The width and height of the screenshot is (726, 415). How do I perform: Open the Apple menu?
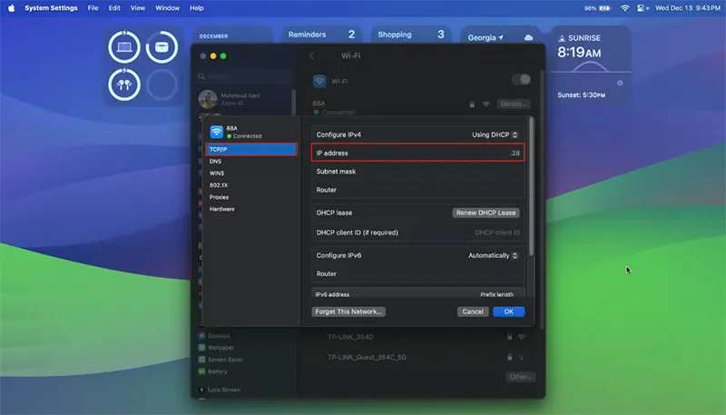[x=11, y=8]
